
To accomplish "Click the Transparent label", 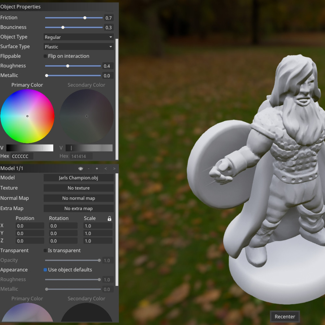I will [14, 251].
